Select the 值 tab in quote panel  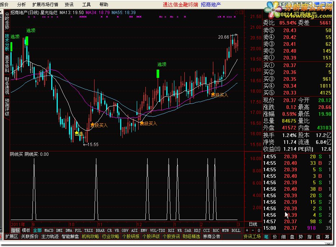tap(318, 237)
